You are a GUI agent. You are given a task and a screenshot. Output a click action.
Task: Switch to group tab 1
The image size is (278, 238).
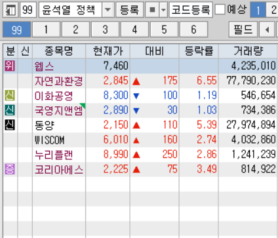click(46, 30)
